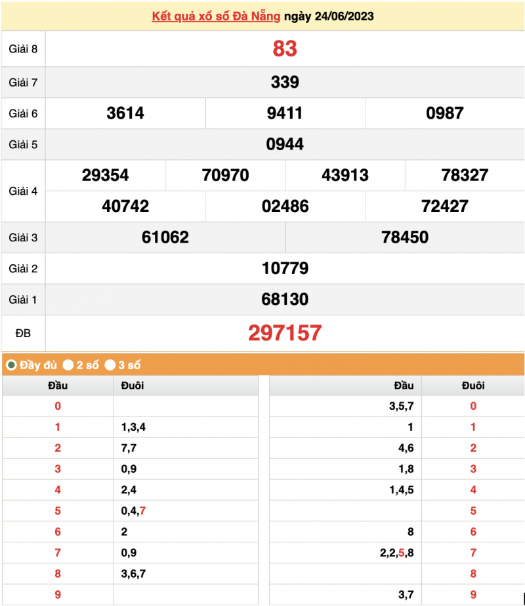The height and width of the screenshot is (606, 525).
Task: Click Giải 6 number 3614
Action: pos(125,113)
